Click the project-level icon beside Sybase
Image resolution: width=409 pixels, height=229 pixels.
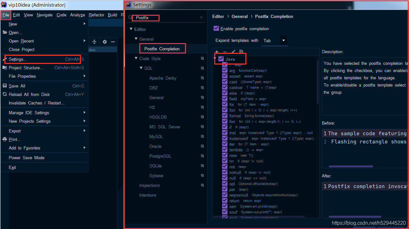click(203, 176)
